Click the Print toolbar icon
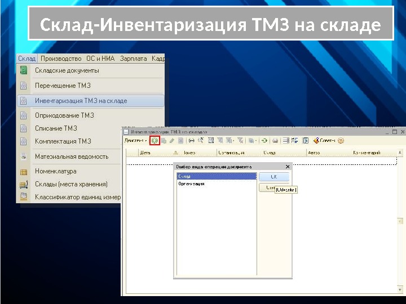 (x=275, y=140)
